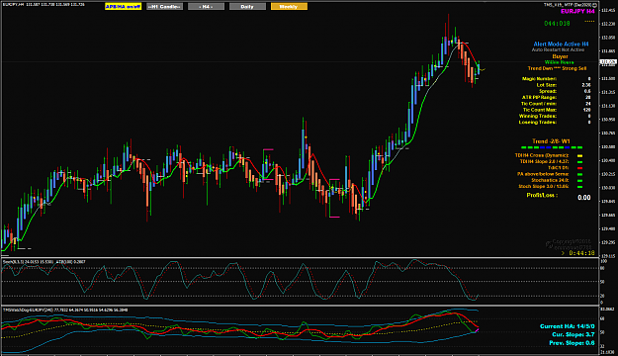
Task: Click the green Stochastics status indicator square
Action: [x=579, y=181]
